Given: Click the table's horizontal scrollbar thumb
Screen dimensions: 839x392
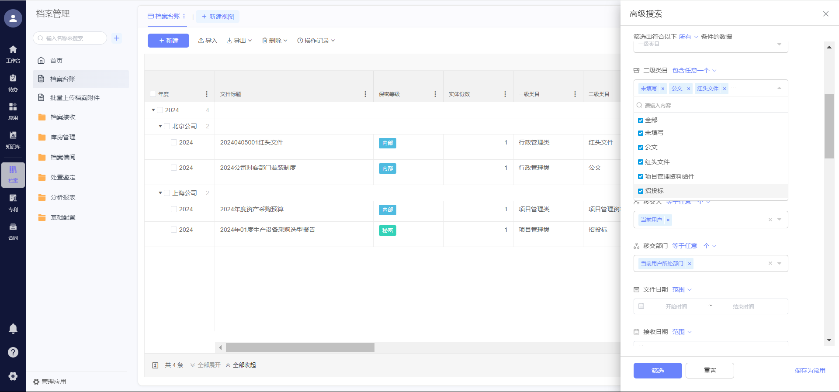Looking at the screenshot, I should click(x=300, y=347).
